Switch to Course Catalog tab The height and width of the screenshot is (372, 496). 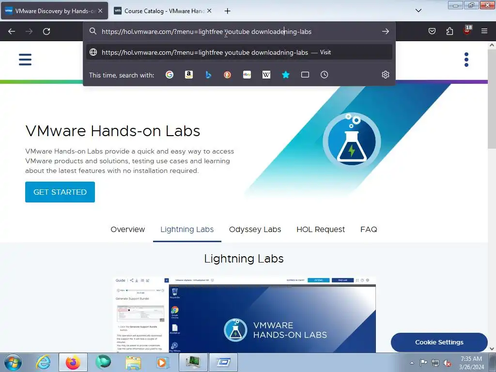click(163, 11)
